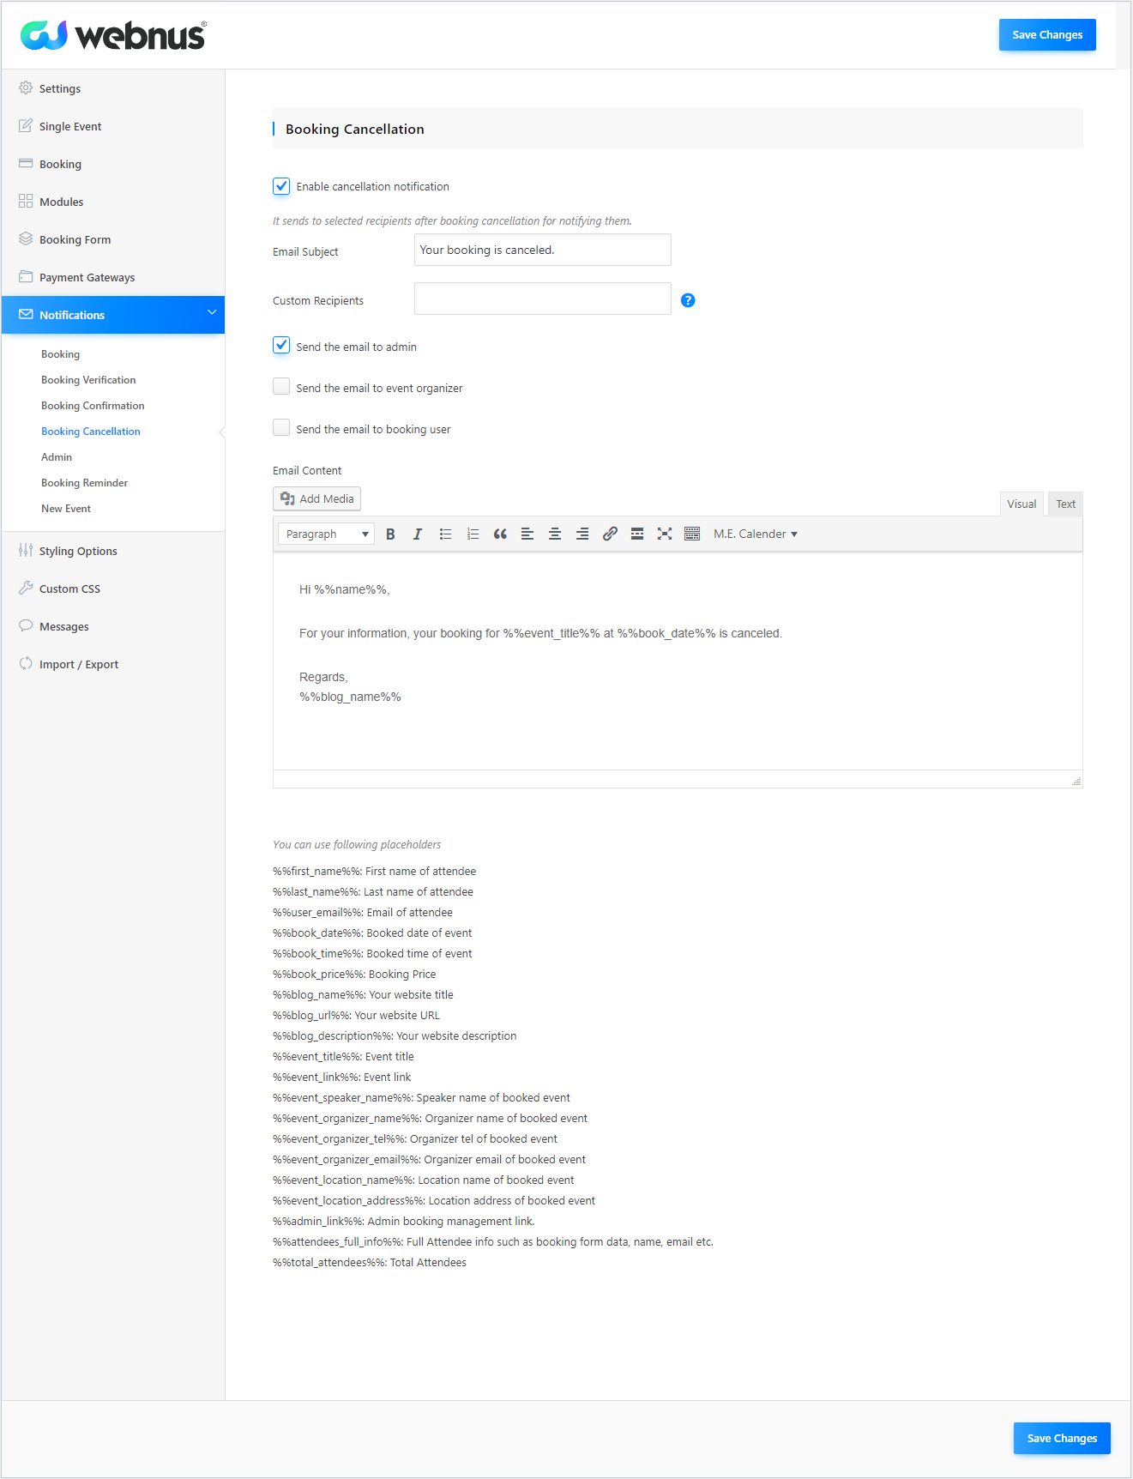The width and height of the screenshot is (1133, 1479).
Task: Click the Booking card icon in sidebar
Action: [26, 163]
